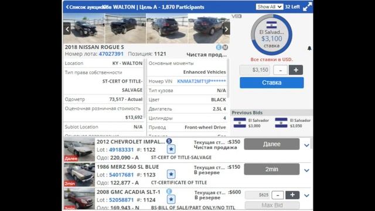Open third Nissan Rogue rear photo thumbnail
Screen dimensions: 375x211
pyautogui.click(x=167, y=28)
